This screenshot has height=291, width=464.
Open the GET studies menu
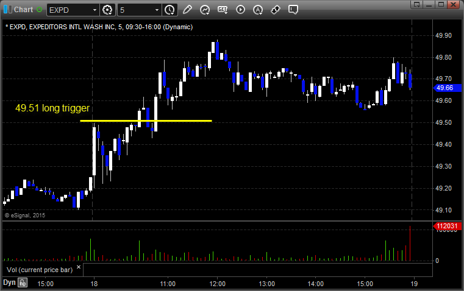coord(223,10)
